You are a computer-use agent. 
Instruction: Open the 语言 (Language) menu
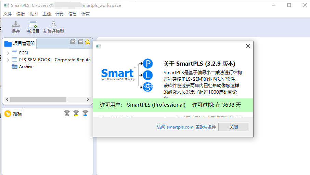point(86,14)
